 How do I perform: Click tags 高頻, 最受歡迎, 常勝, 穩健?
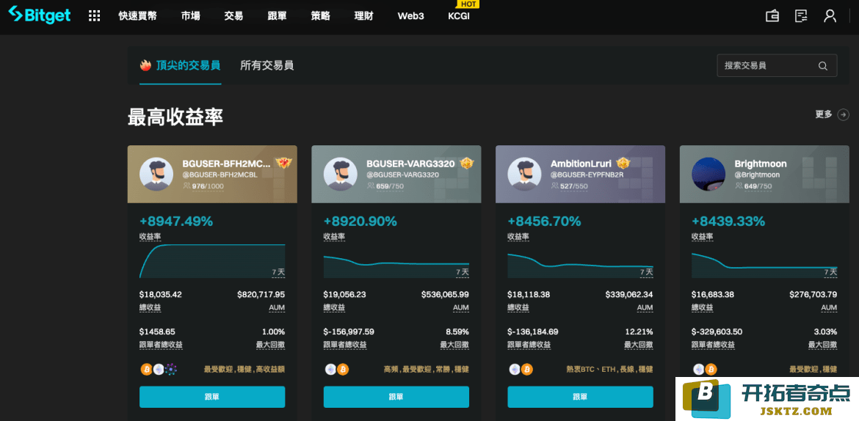427,370
